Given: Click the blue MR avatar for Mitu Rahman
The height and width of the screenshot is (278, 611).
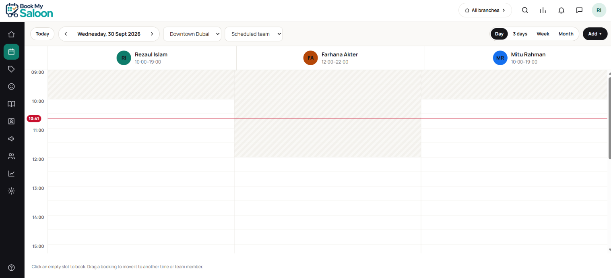Looking at the screenshot, I should [x=500, y=58].
